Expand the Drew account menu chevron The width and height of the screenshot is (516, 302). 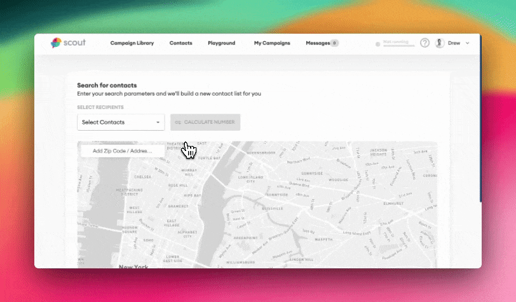[467, 43]
